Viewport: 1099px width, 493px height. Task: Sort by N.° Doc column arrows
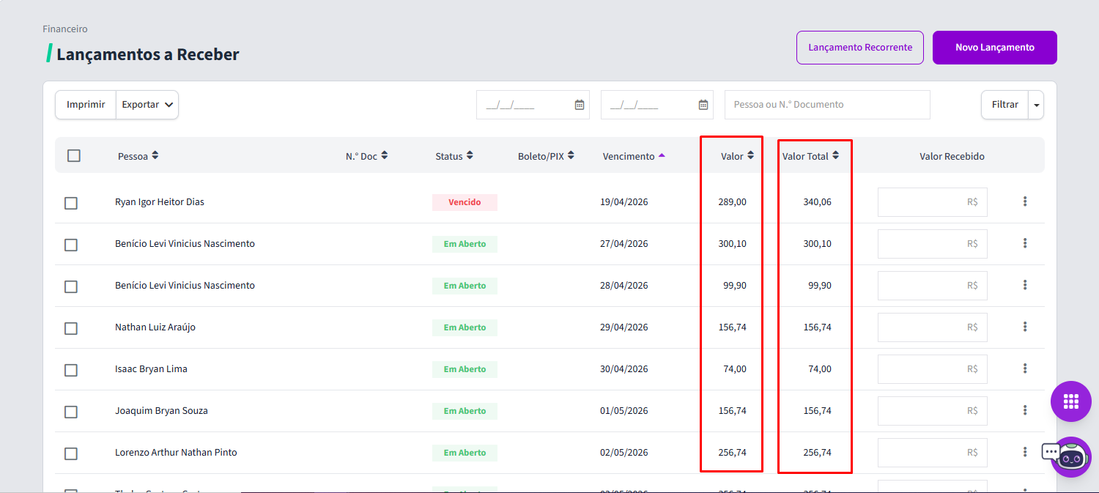pos(385,156)
